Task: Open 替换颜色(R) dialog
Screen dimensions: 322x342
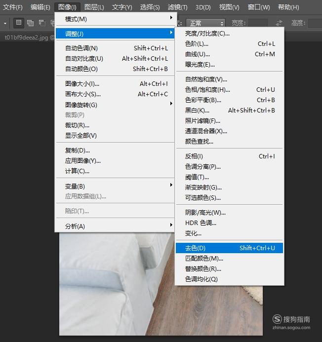Action: (x=229, y=268)
